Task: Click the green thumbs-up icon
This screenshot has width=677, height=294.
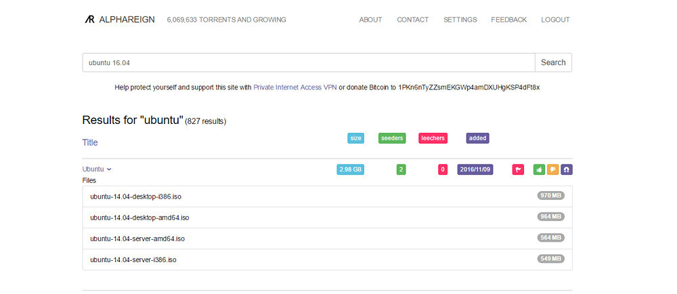Action: 540,169
